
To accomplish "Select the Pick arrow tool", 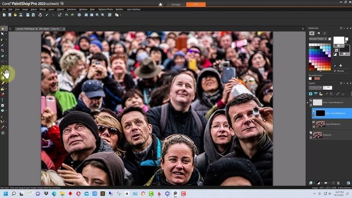I will (3, 34).
